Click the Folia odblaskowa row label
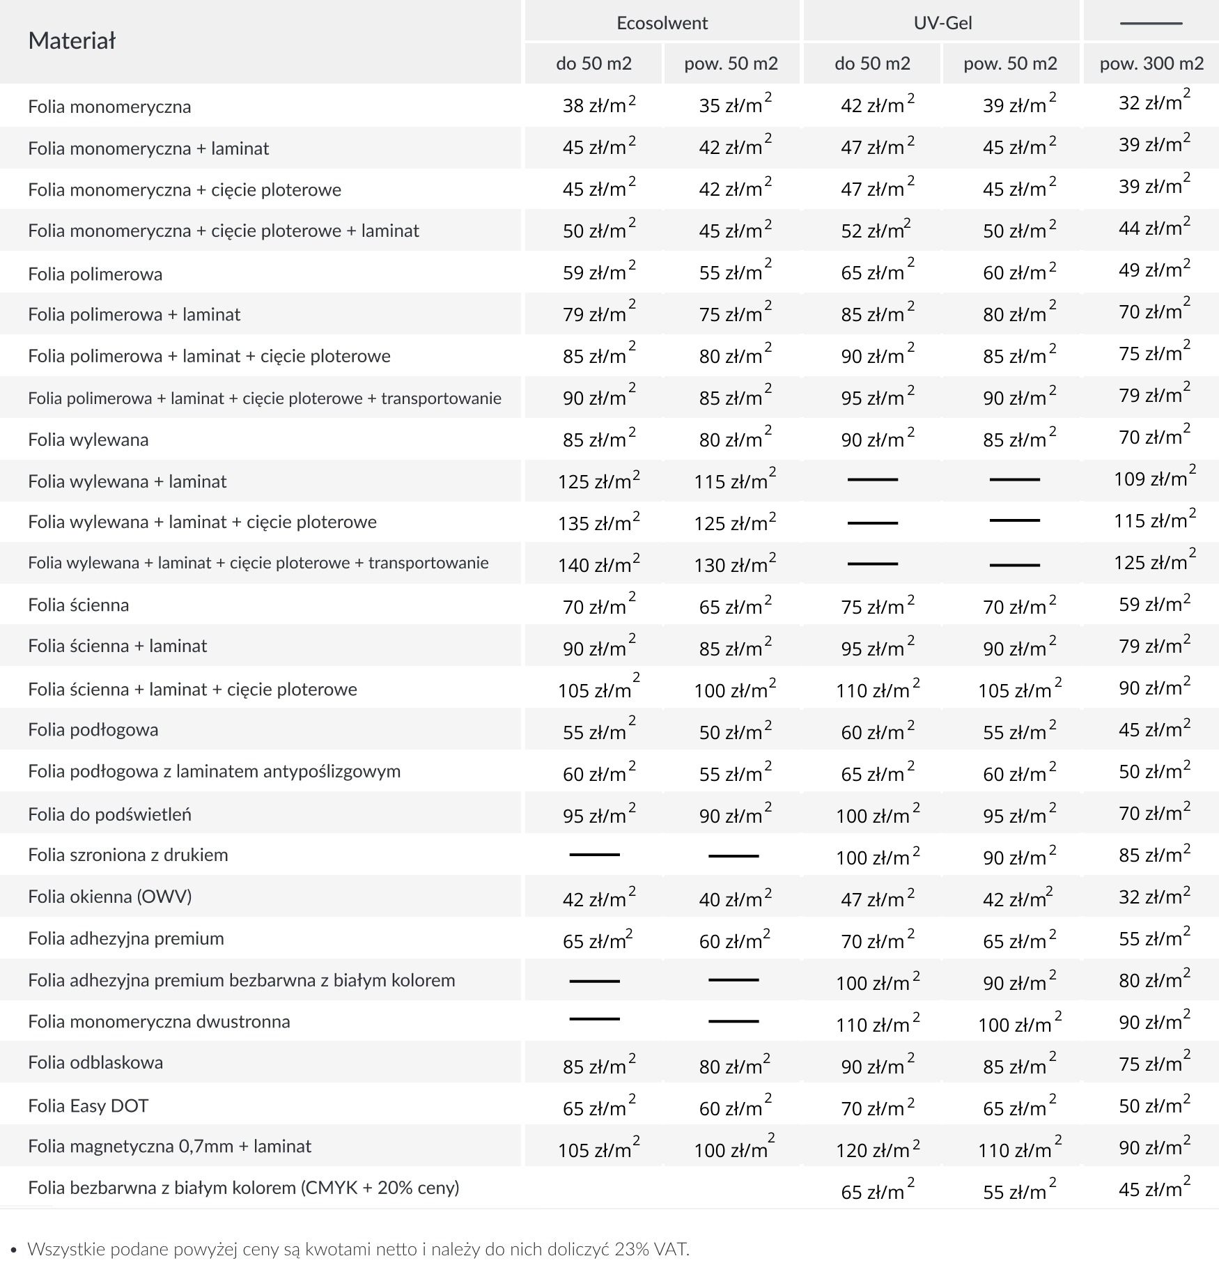This screenshot has width=1219, height=1279. (95, 1062)
